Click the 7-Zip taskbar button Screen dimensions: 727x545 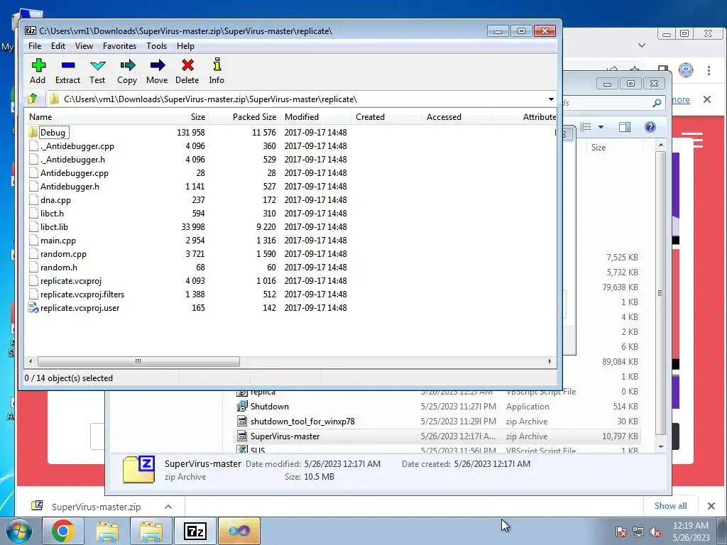195,531
